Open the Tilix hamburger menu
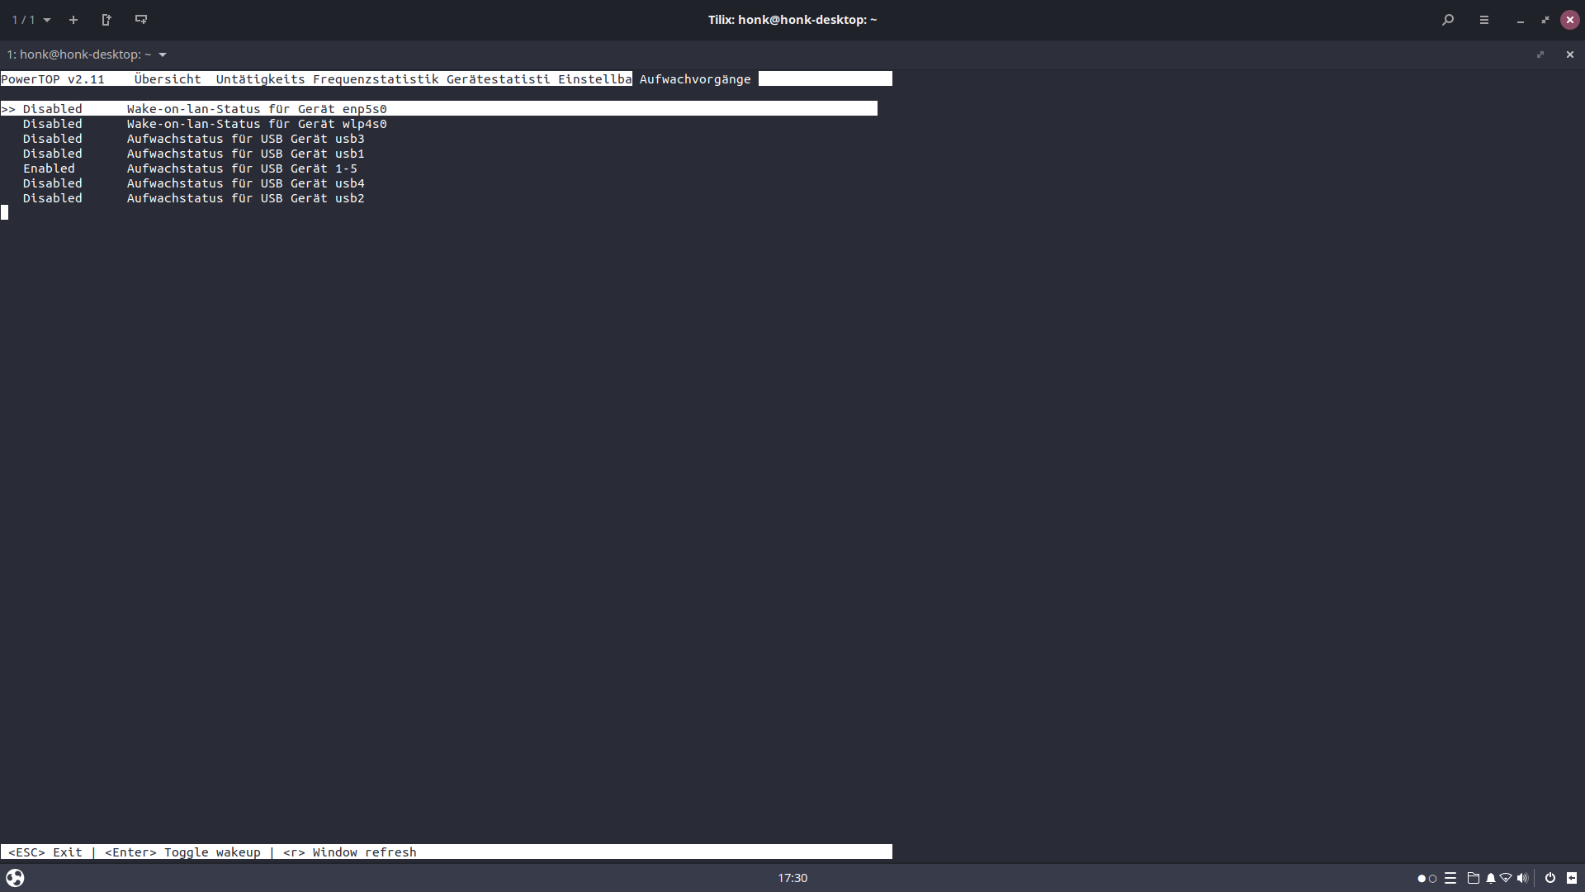 click(x=1484, y=20)
